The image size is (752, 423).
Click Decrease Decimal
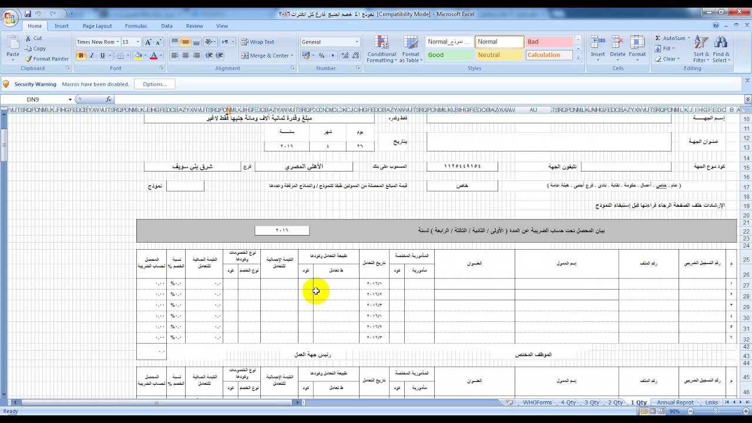click(357, 56)
